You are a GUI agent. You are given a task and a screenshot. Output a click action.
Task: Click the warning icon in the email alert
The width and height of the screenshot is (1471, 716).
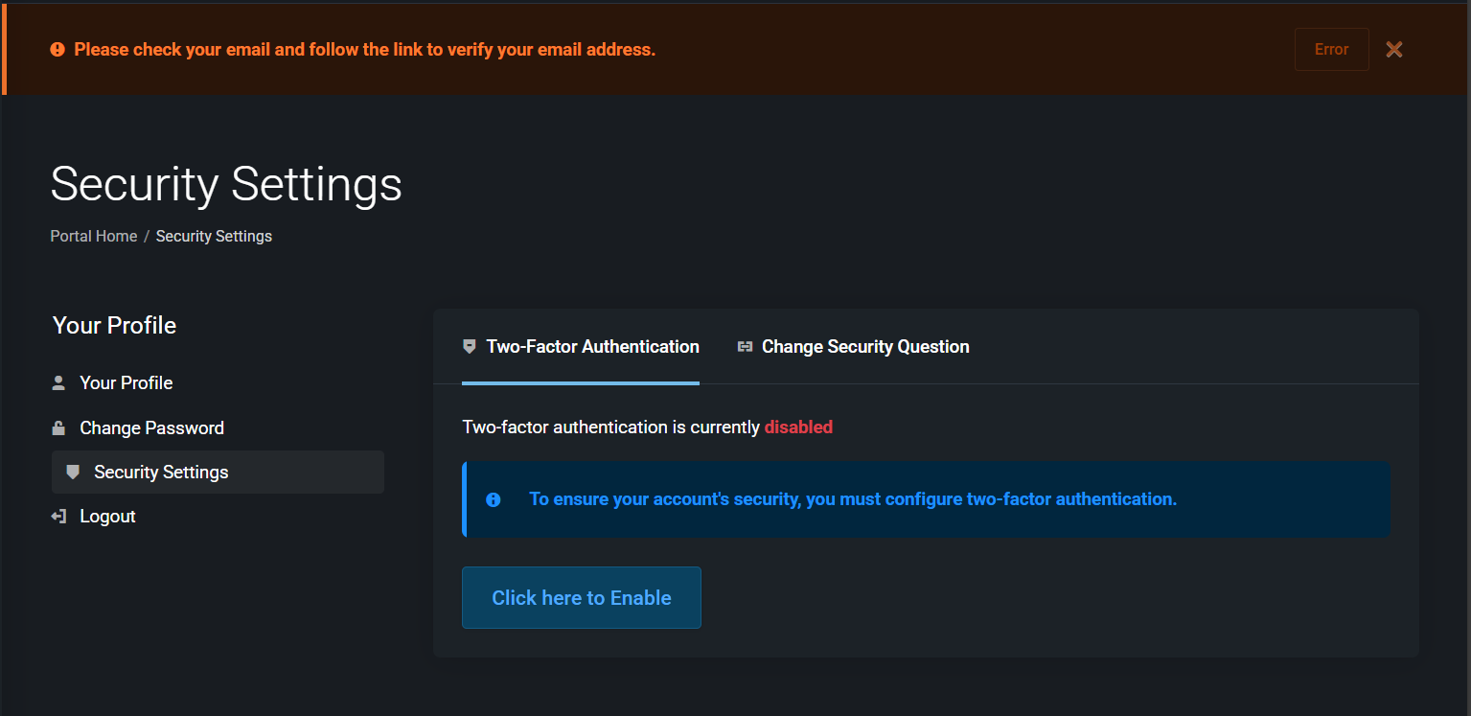click(57, 50)
